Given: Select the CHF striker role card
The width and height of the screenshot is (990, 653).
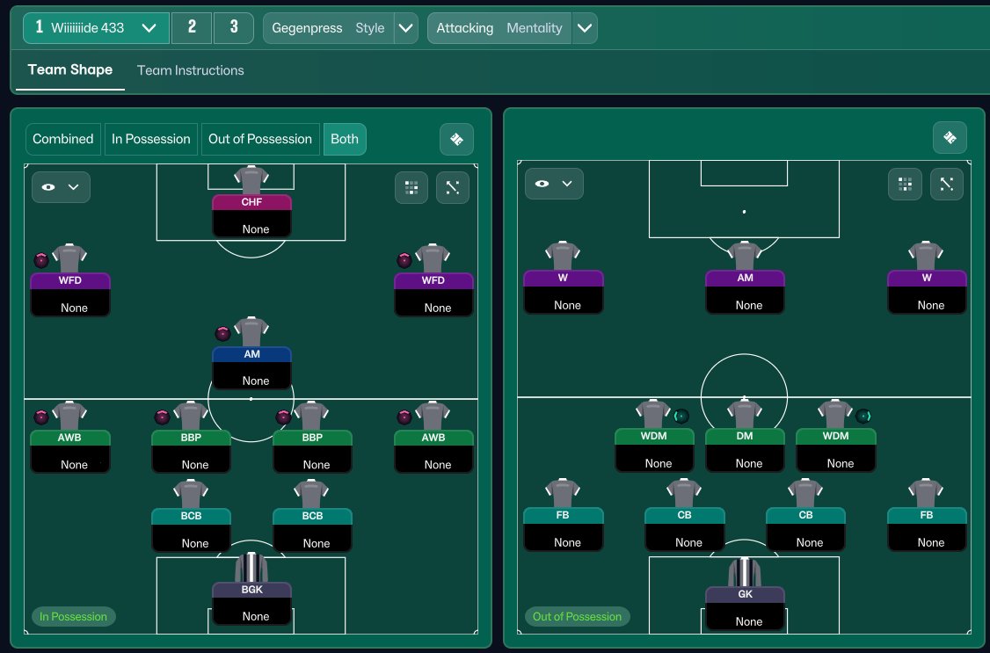Looking at the screenshot, I should click(252, 216).
